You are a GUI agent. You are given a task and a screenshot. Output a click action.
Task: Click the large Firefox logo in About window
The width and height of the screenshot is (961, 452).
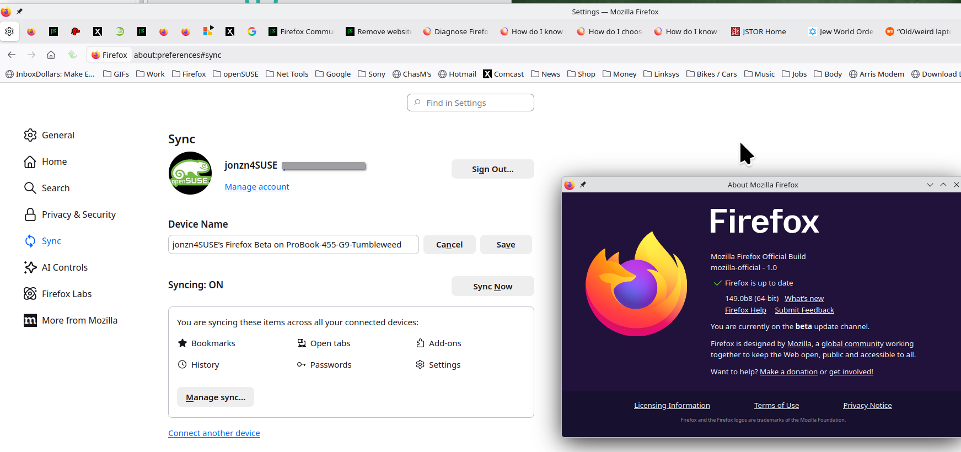637,284
